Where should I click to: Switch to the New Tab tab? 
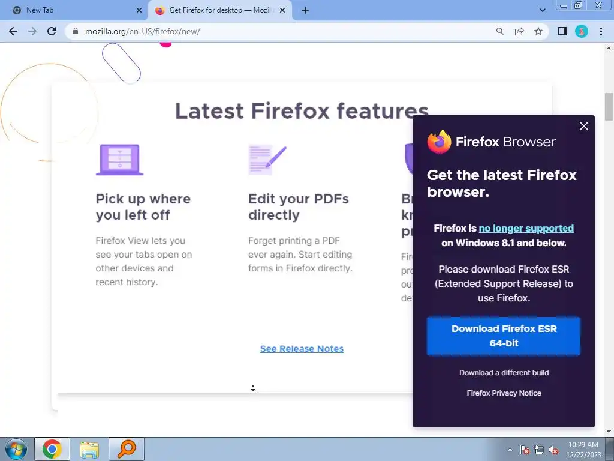(74, 10)
